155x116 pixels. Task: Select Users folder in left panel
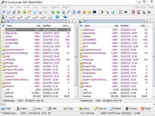36,83
